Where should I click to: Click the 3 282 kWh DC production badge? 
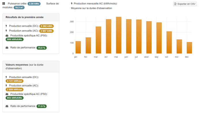pos(47,26)
